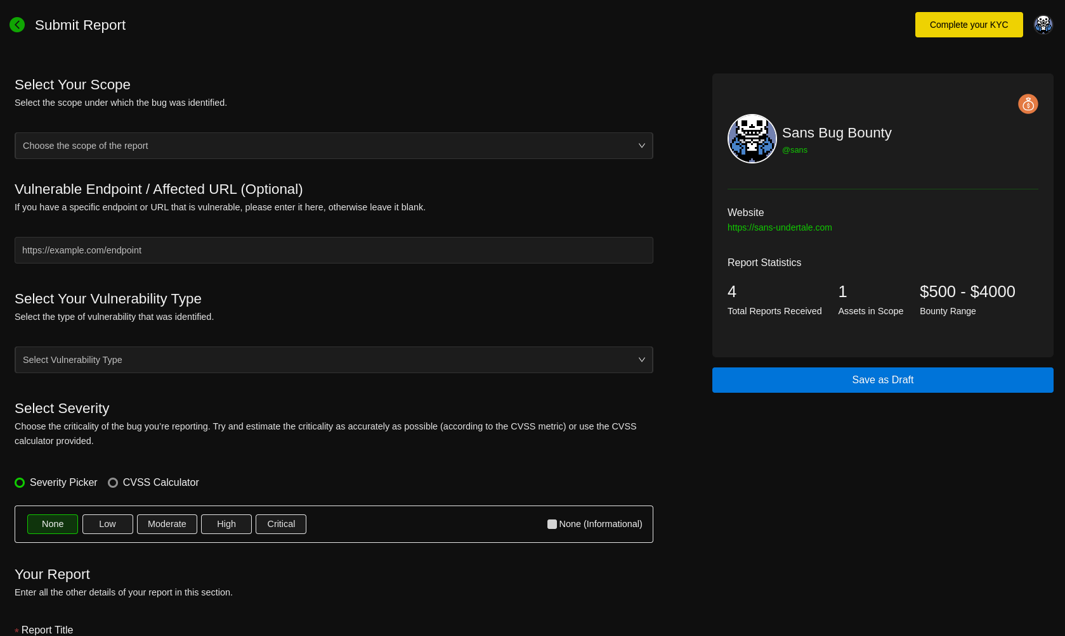The height and width of the screenshot is (636, 1065).
Task: Click the Sans Bug Bounty program logo
Action: point(752,139)
